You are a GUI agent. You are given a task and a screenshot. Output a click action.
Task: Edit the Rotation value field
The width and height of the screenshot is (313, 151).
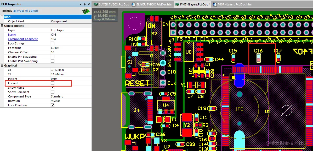pyautogui.click(x=71, y=101)
